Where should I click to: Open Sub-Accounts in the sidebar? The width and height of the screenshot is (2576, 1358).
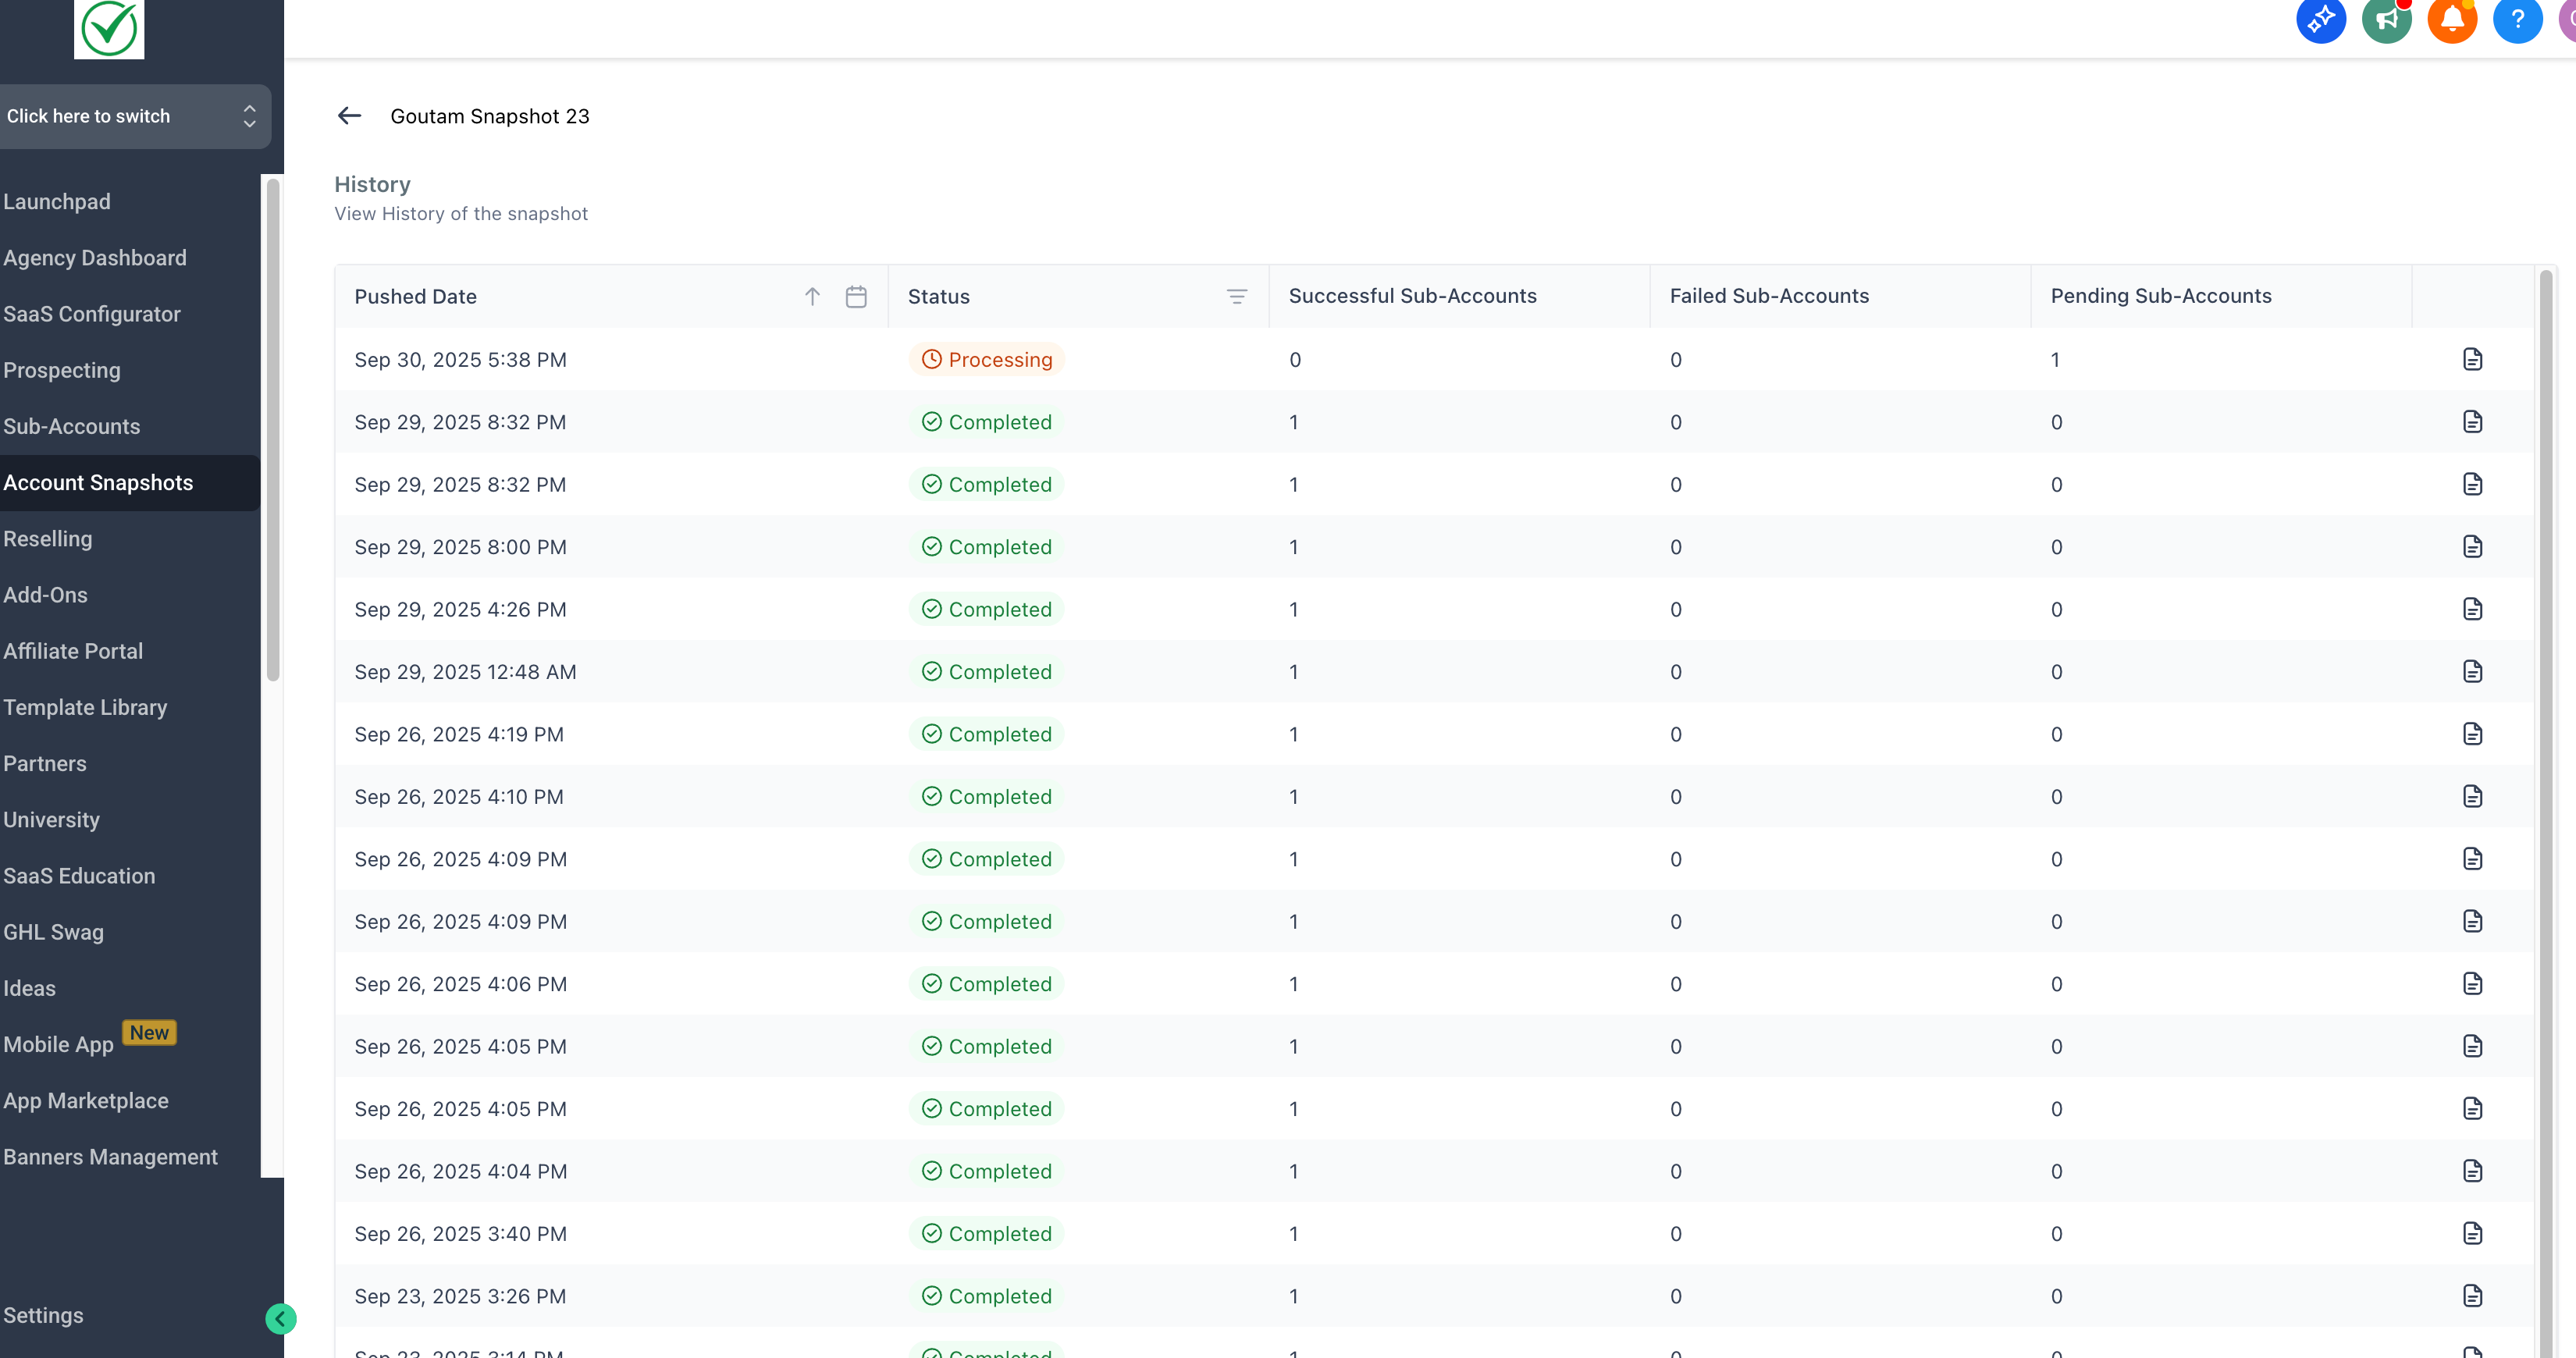[72, 426]
